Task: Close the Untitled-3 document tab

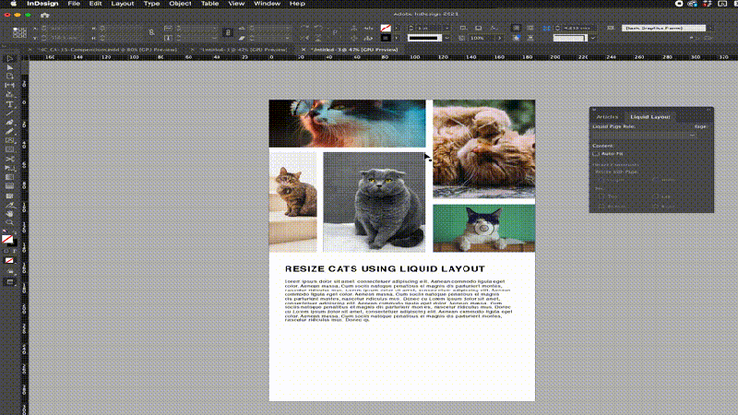Action: (x=304, y=50)
